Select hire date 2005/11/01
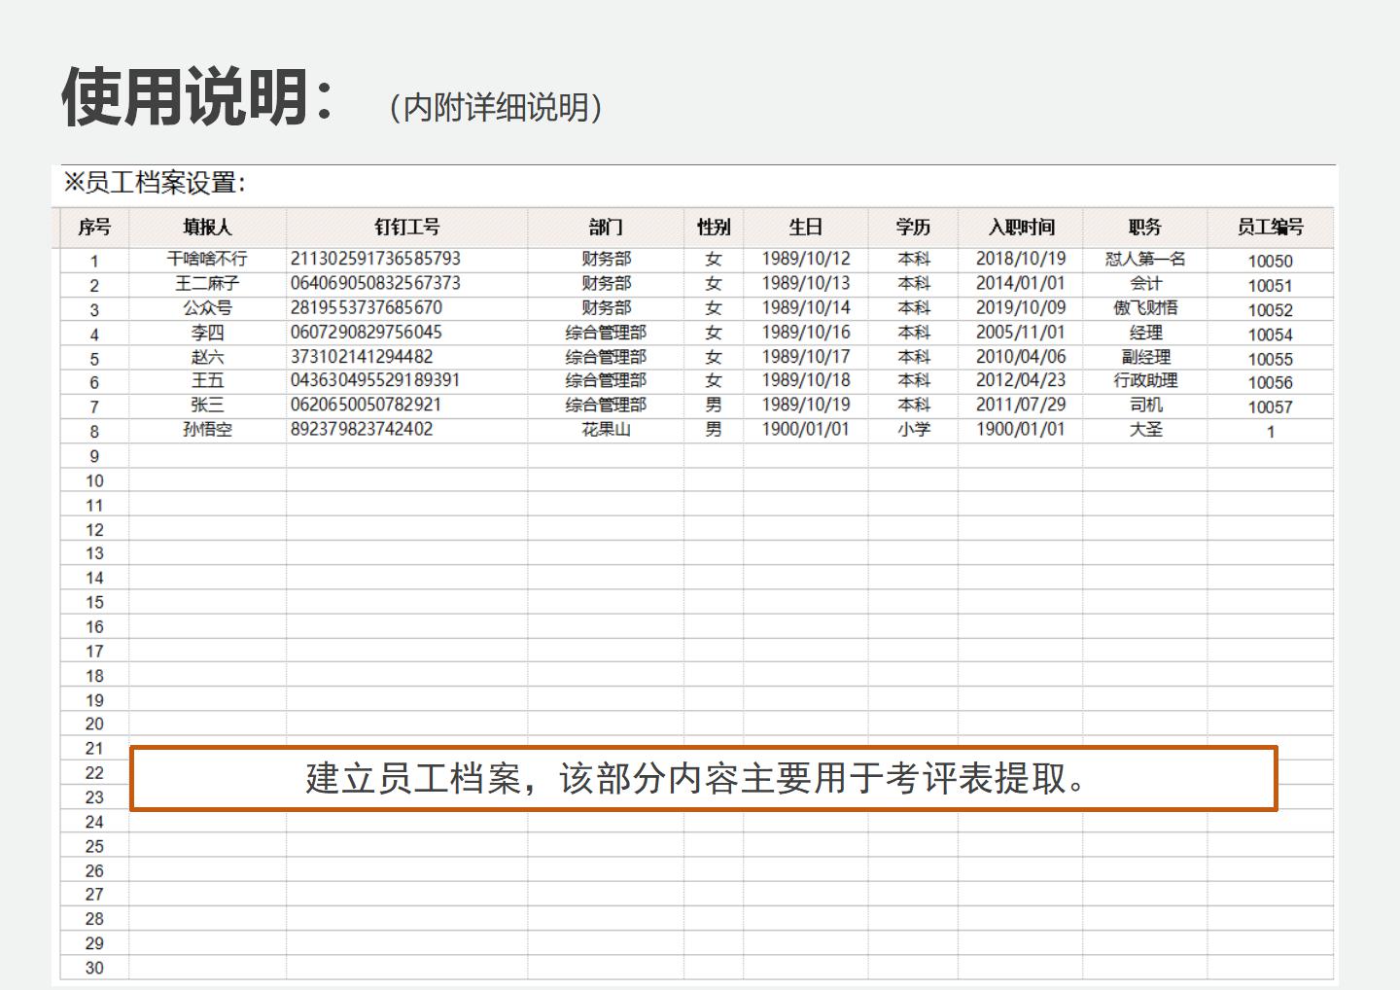Screen dimensions: 1400x990 1021,332
